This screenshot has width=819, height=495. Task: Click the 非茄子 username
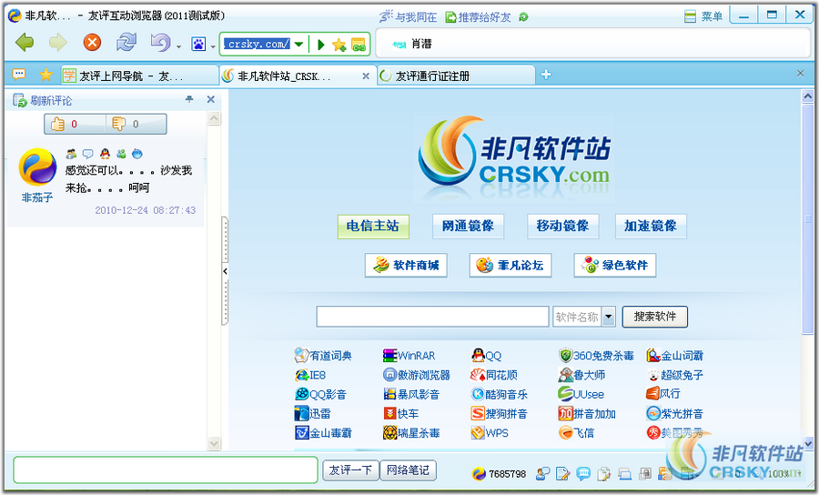pyautogui.click(x=37, y=197)
